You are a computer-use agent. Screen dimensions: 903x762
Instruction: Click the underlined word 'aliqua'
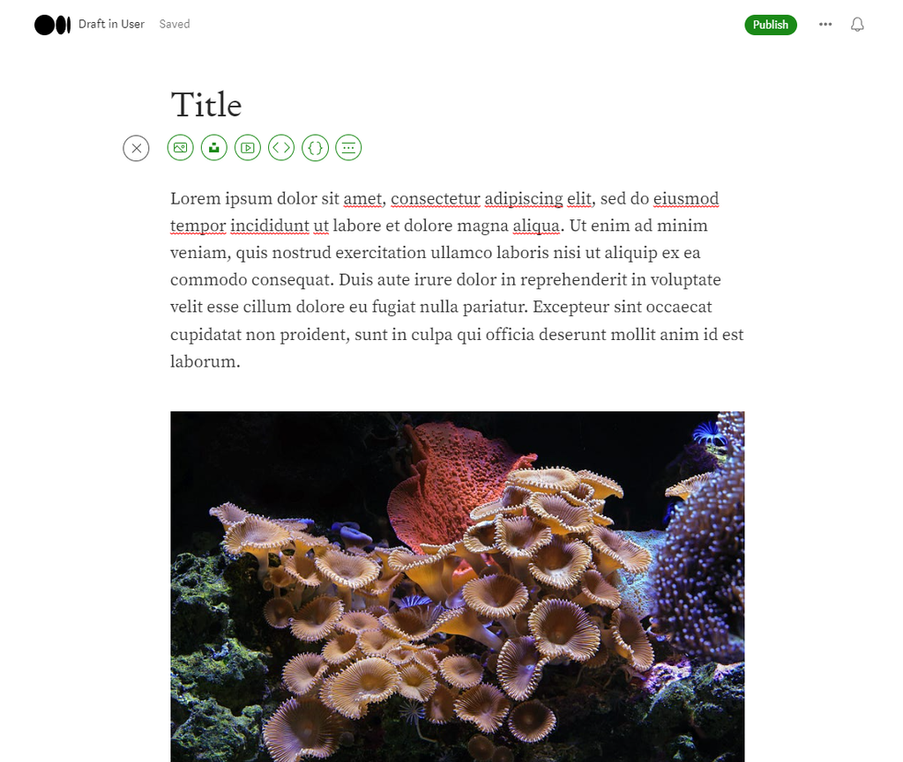click(536, 226)
